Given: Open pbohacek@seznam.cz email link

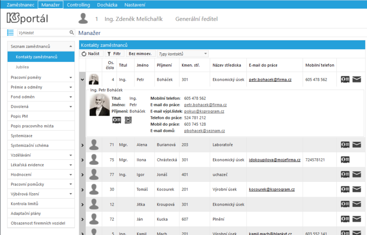Looking at the screenshot, I should coord(204,131).
